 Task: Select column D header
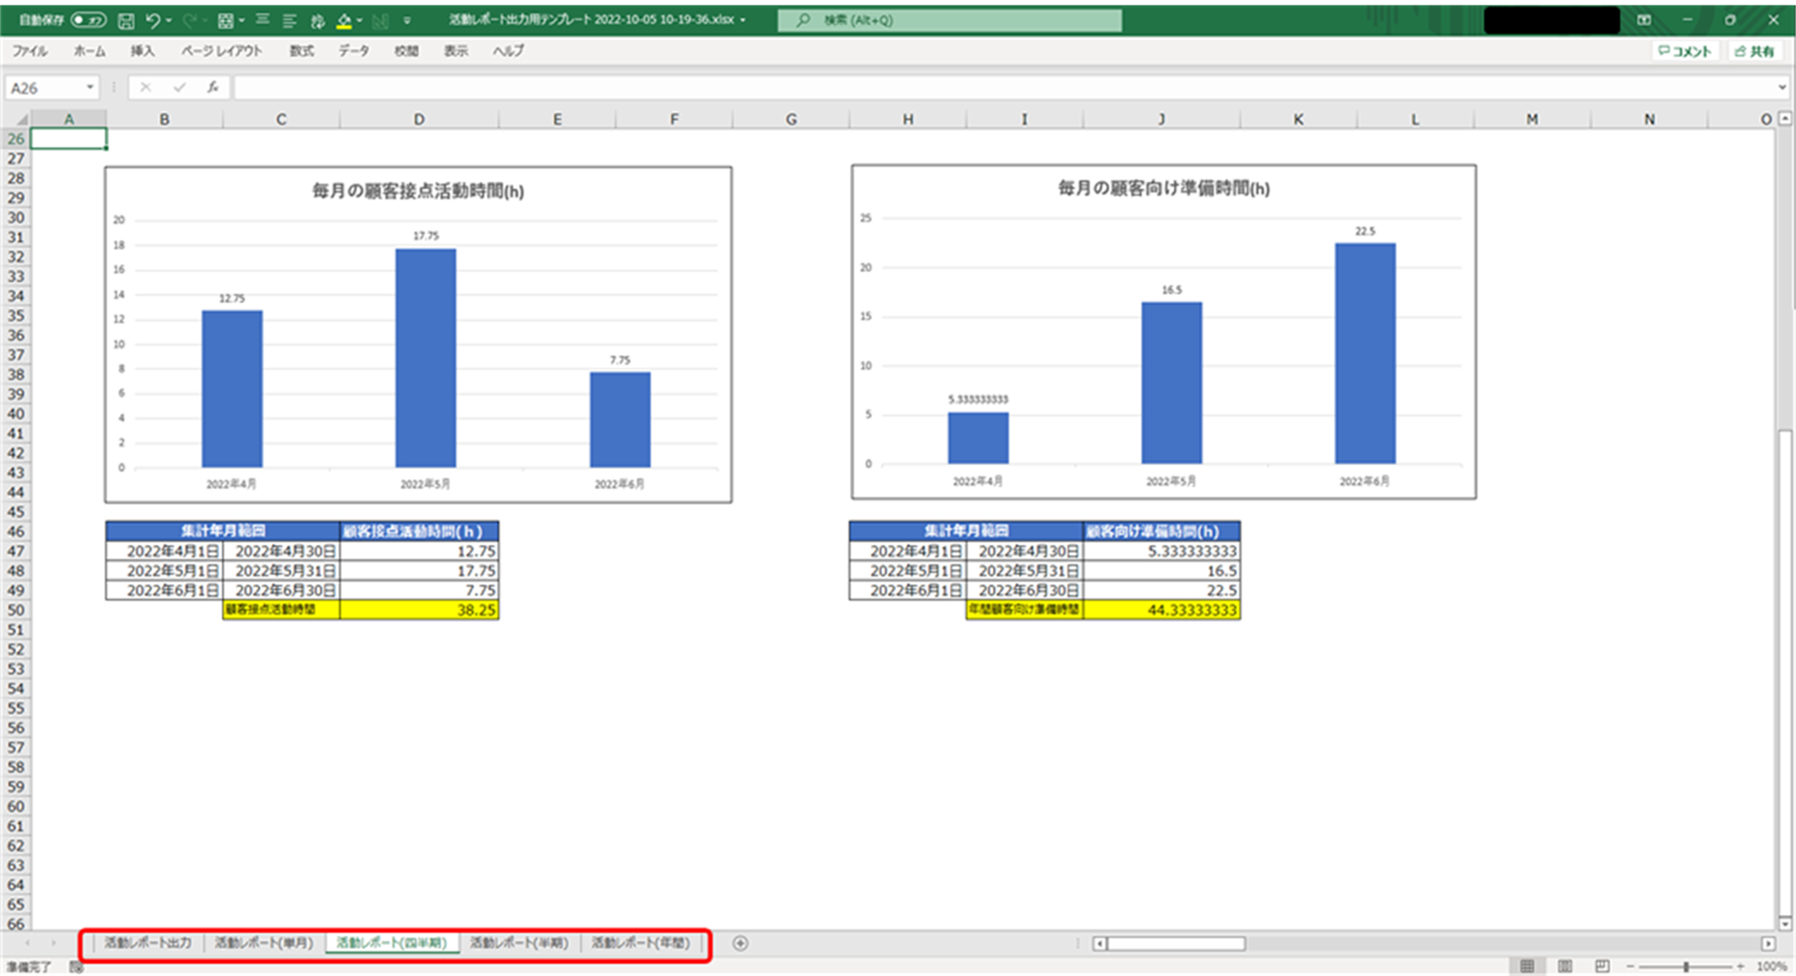pyautogui.click(x=419, y=119)
